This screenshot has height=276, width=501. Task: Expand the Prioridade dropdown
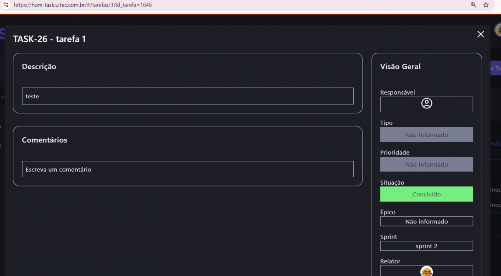[x=426, y=164]
